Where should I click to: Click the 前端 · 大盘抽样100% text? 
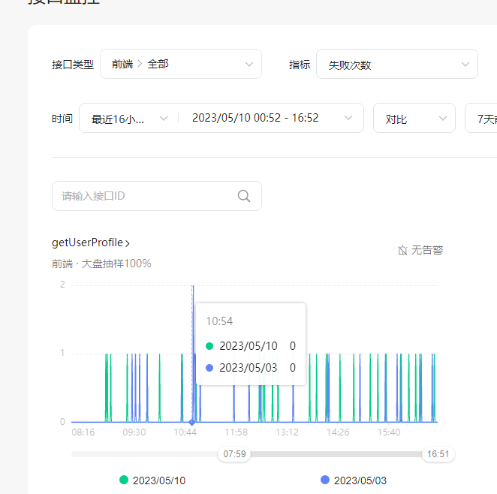[101, 264]
